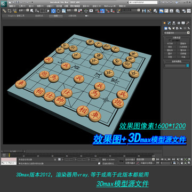Click the Select and Manipulate icon
Screen dimensions: 192x192
pos(86,11)
